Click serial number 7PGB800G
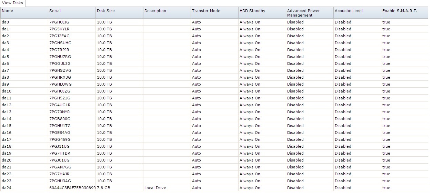The width and height of the screenshot is (433, 195). [60, 119]
